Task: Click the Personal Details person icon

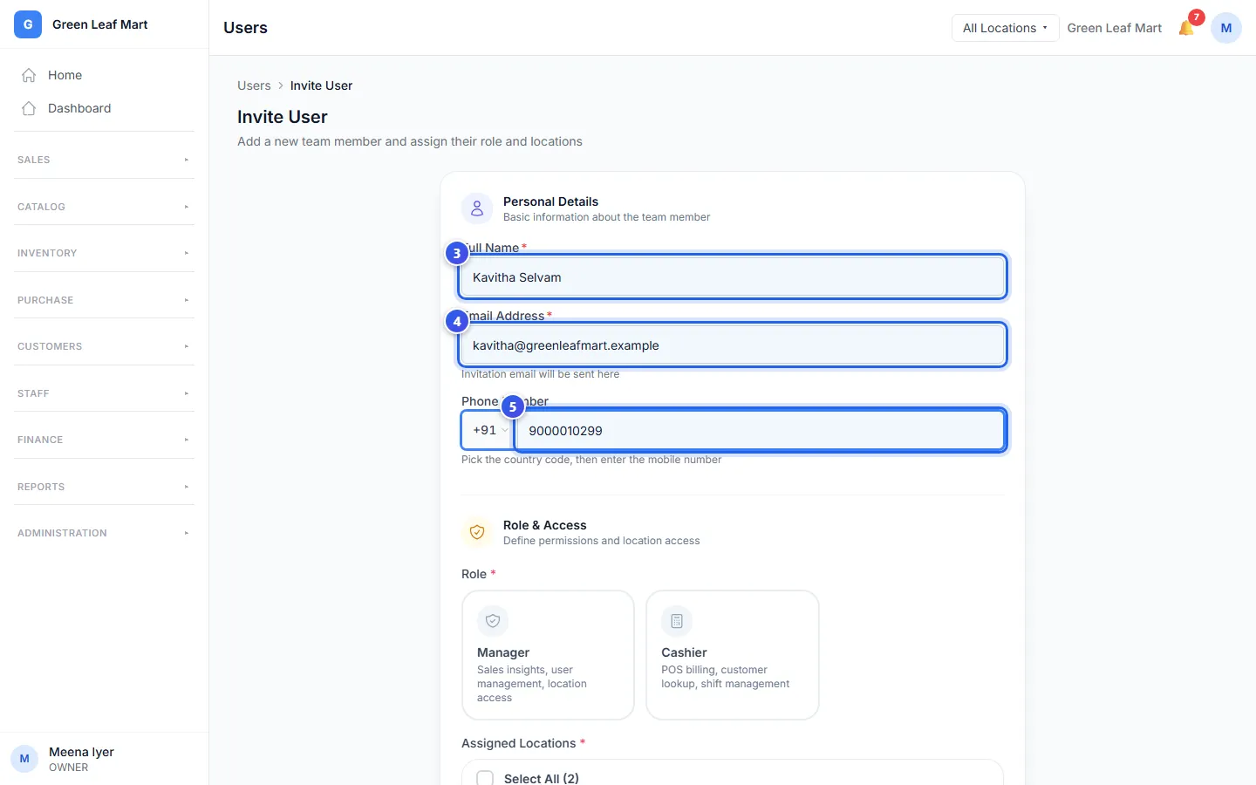Action: coord(477,208)
